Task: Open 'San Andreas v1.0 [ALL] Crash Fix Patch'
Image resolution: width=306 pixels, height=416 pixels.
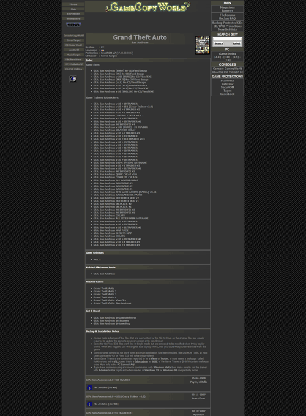Action: coord(120,85)
